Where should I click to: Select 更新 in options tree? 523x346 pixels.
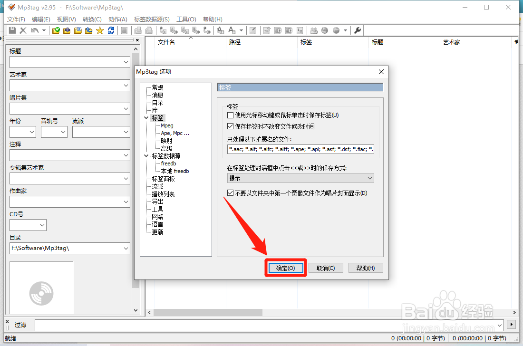[x=157, y=232]
